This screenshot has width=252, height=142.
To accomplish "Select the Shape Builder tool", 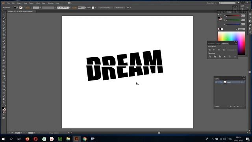I will [x=4, y=67].
